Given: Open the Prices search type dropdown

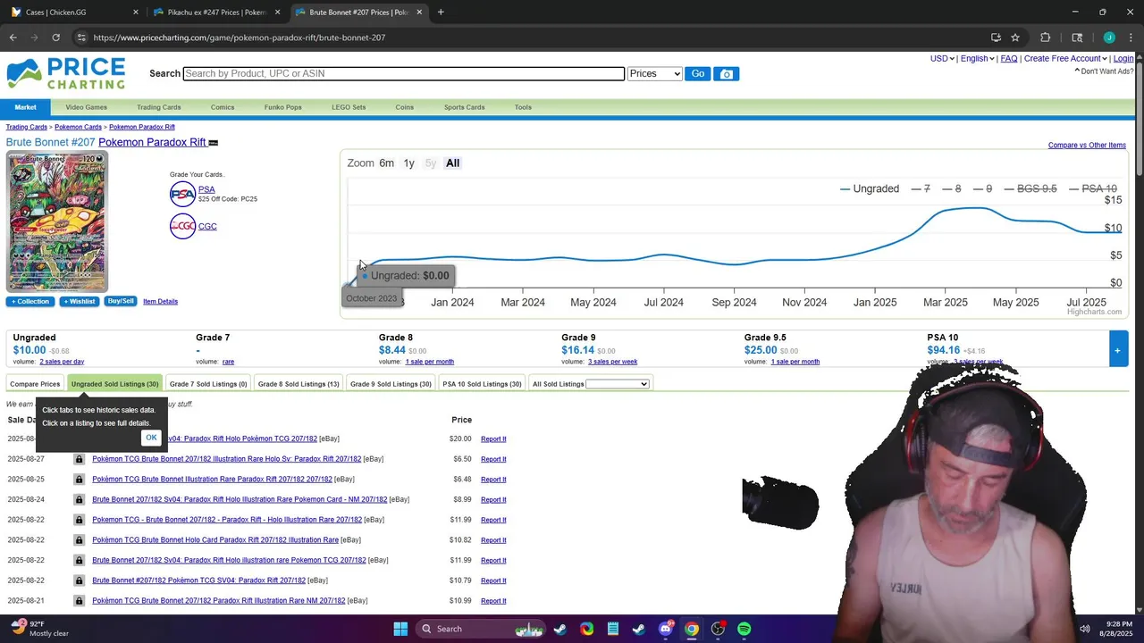Looking at the screenshot, I should (x=655, y=74).
